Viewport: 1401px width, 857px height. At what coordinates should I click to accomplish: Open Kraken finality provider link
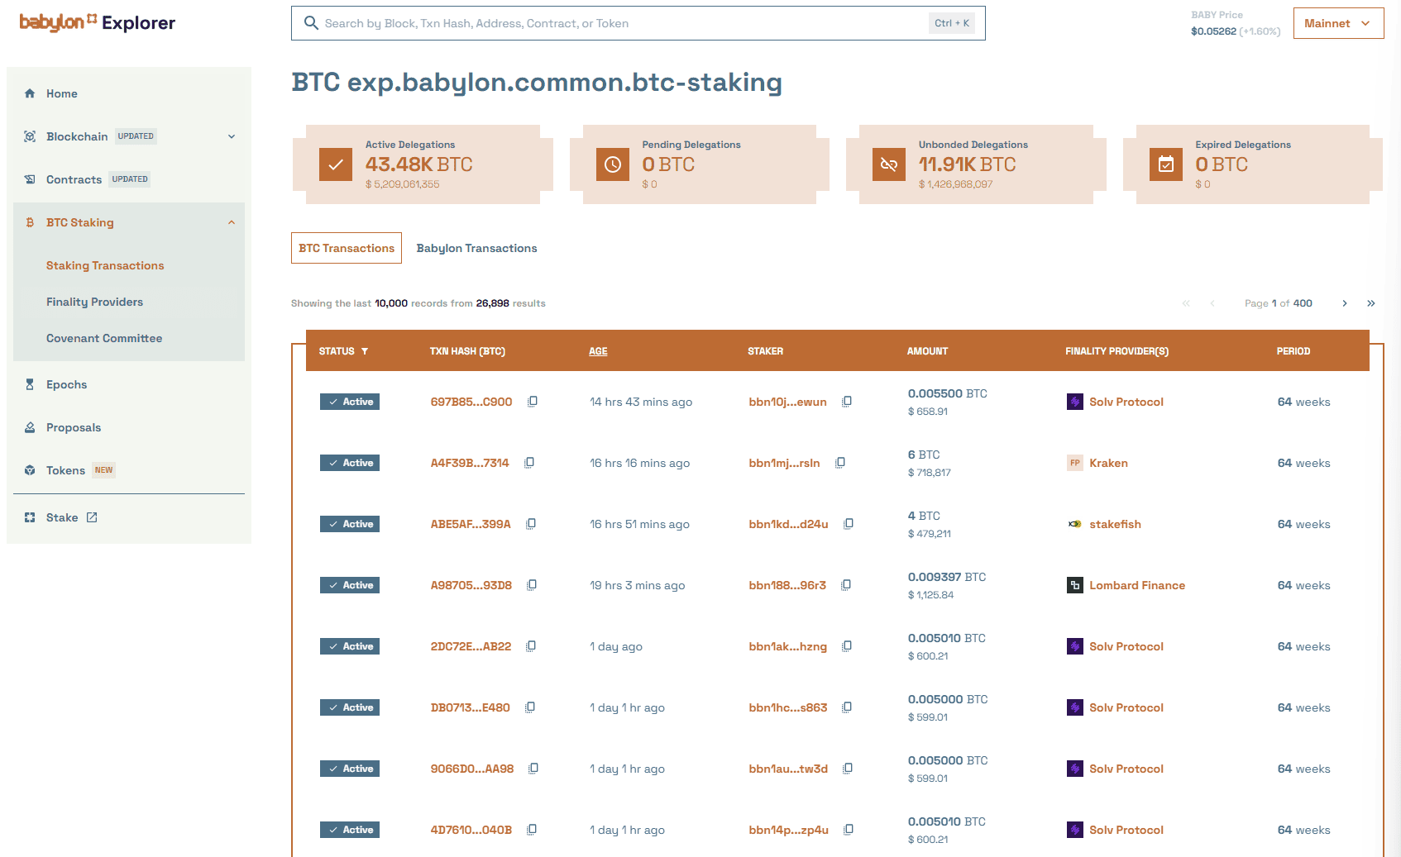pos(1108,463)
